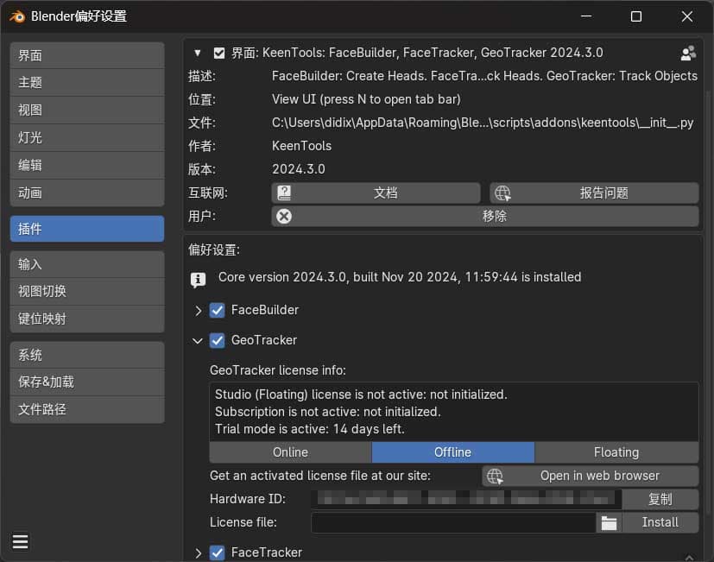The image size is (714, 562).
Task: Collapse the KeenTools addon details triangle
Action: tap(197, 54)
